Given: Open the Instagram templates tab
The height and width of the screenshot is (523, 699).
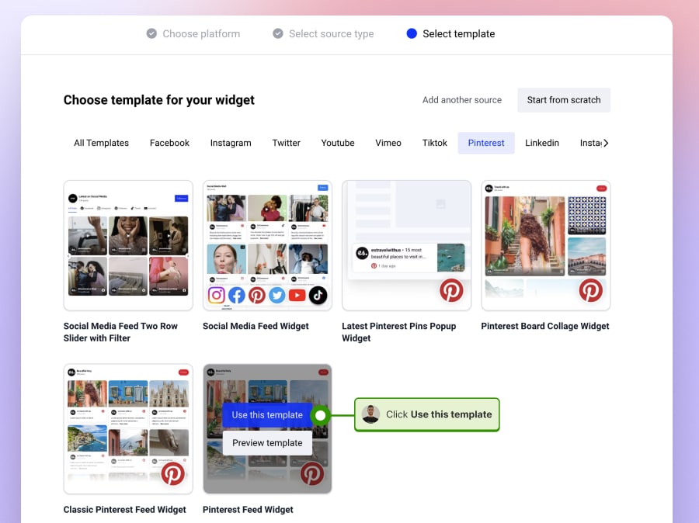Looking at the screenshot, I should coord(231,143).
